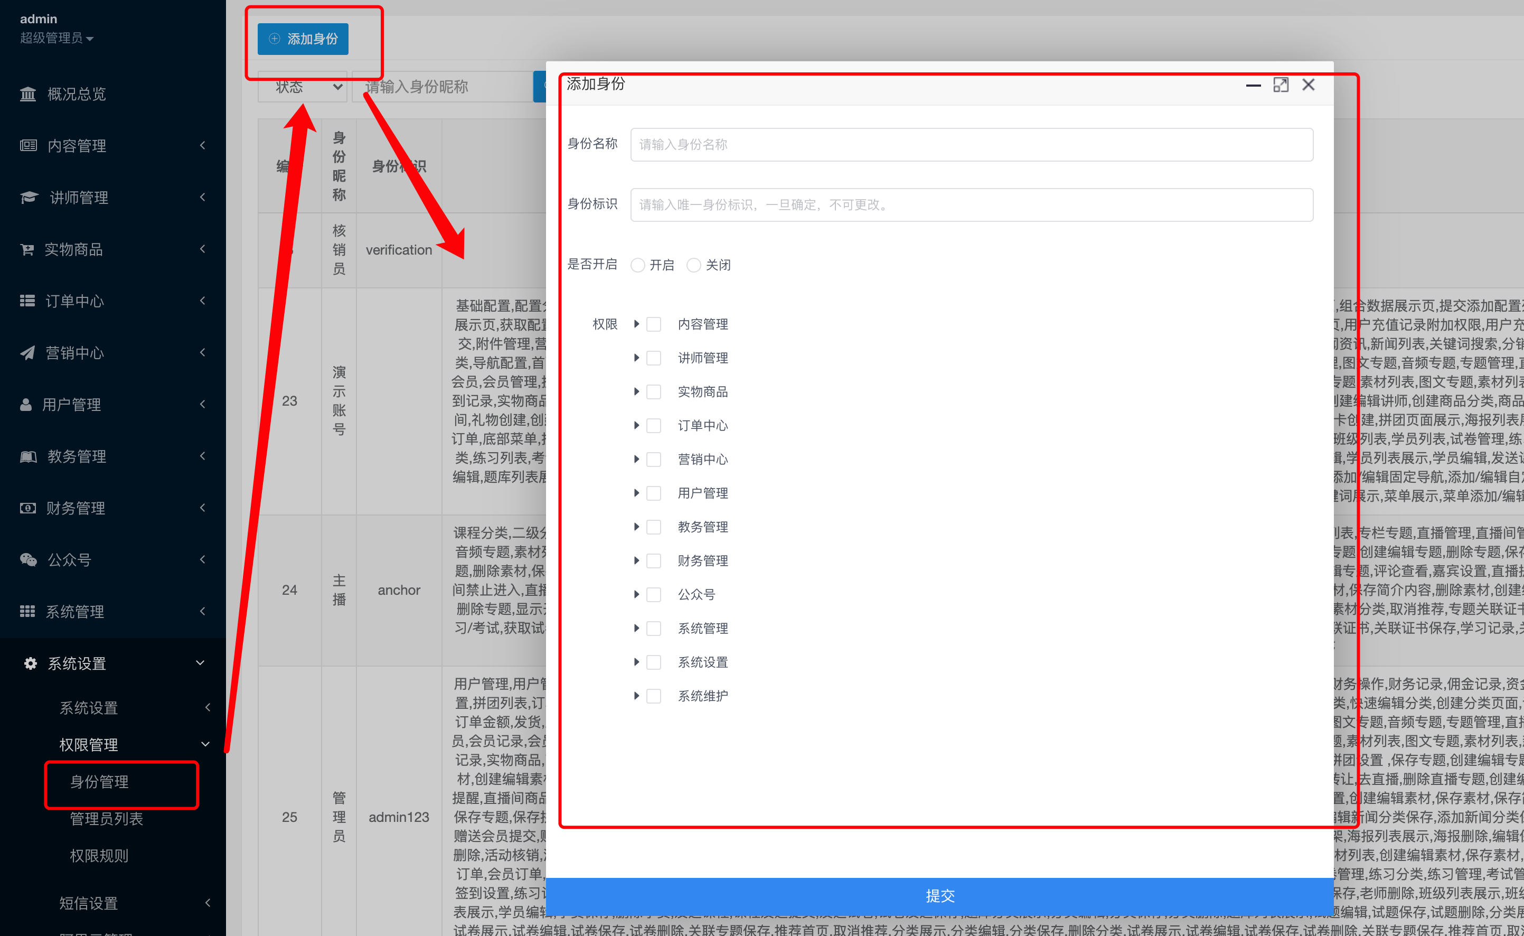This screenshot has height=936, width=1524.
Task: Click 系统设置 label in permission tree
Action: [x=702, y=662]
